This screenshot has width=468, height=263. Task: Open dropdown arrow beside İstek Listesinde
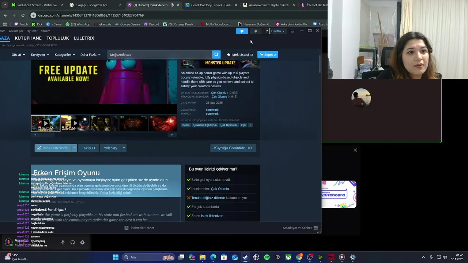75,148
